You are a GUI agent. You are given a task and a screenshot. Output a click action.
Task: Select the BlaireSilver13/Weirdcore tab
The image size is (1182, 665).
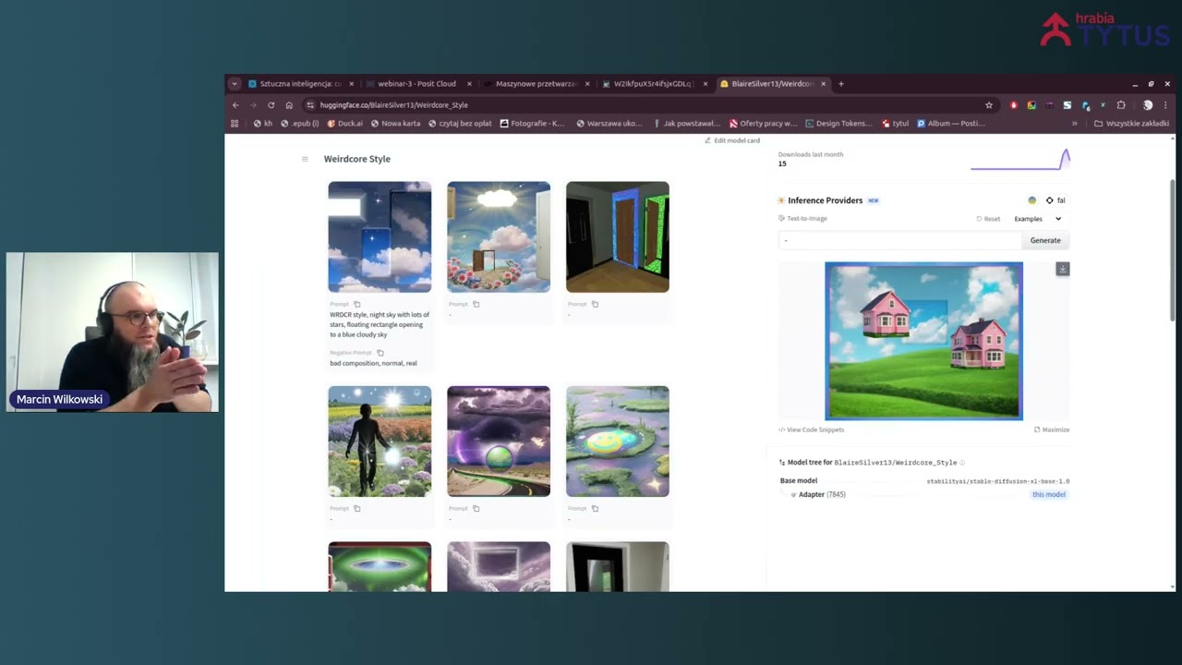[x=770, y=84]
